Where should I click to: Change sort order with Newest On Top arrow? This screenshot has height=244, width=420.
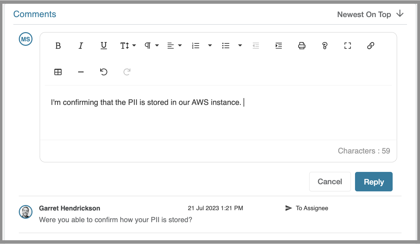point(400,14)
